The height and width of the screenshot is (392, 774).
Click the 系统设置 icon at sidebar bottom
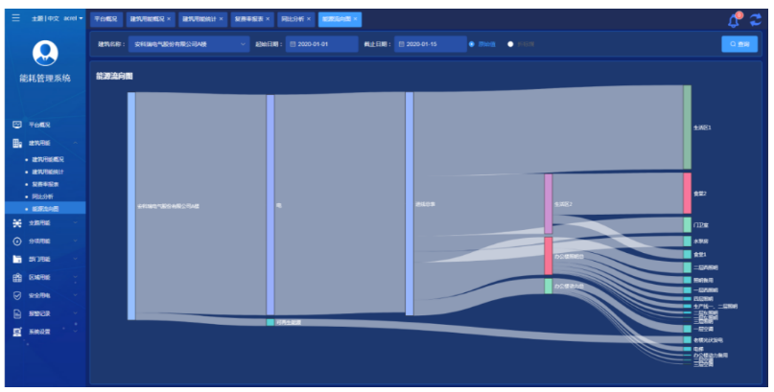tap(17, 332)
